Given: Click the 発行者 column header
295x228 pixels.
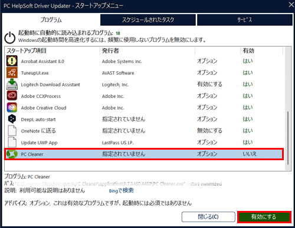Looking at the screenshot, I should tap(110, 51).
